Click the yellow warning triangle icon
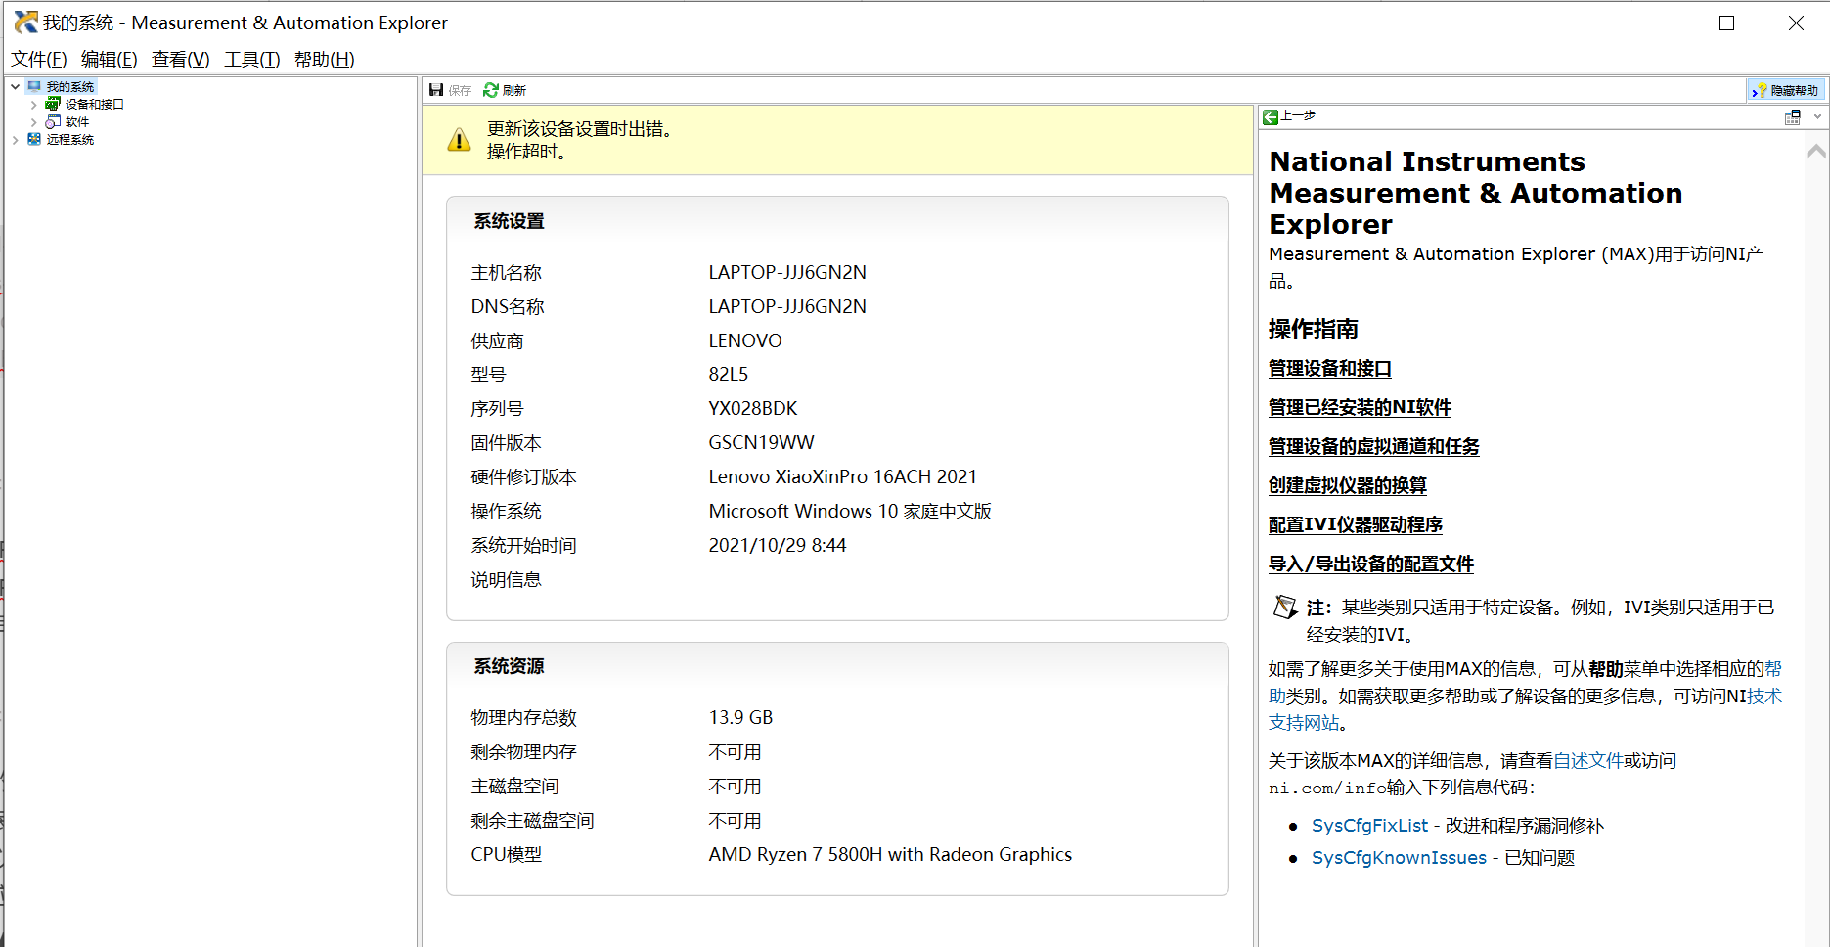The height and width of the screenshot is (947, 1830). pos(459,141)
